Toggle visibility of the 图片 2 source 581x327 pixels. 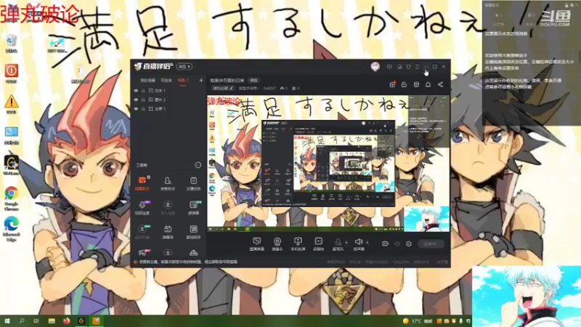136,100
